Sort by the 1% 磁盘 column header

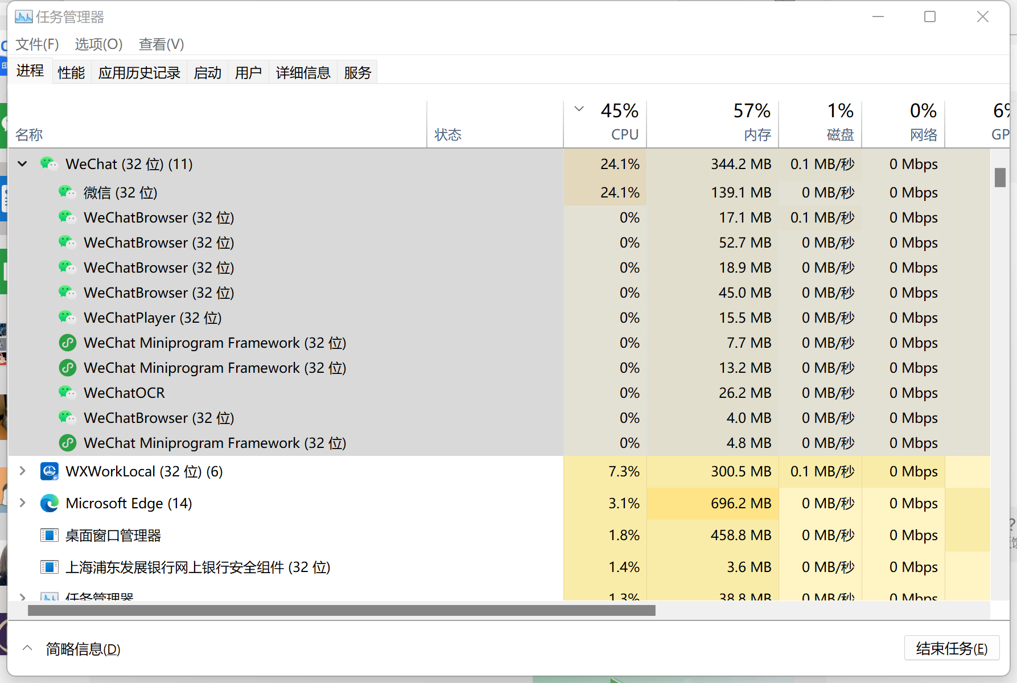pos(820,124)
